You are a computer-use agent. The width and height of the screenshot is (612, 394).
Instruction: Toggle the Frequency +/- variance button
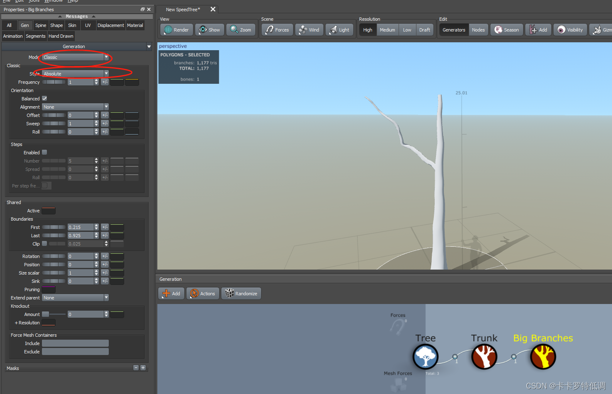tap(105, 82)
